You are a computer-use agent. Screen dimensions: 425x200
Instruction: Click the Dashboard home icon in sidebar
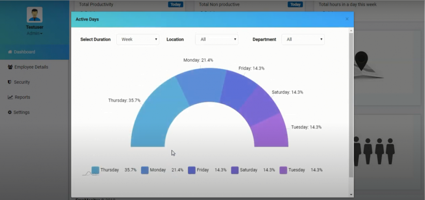[x=10, y=52]
